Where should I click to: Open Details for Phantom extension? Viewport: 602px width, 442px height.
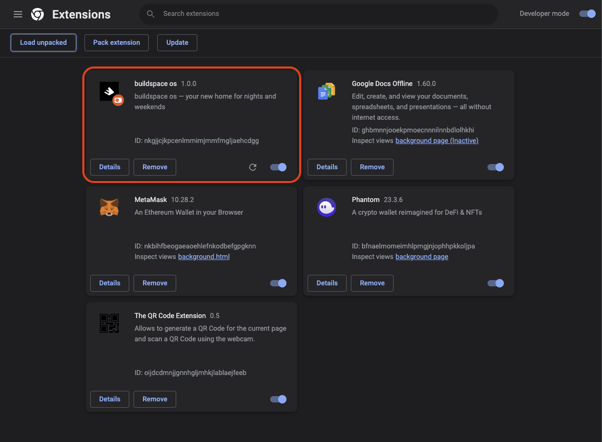327,283
